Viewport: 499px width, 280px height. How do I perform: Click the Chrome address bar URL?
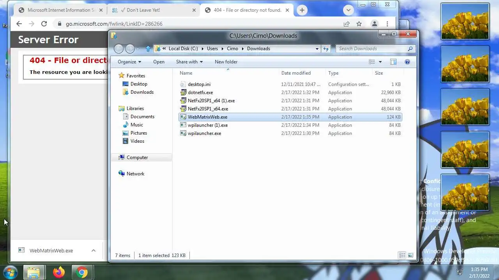coord(114,24)
